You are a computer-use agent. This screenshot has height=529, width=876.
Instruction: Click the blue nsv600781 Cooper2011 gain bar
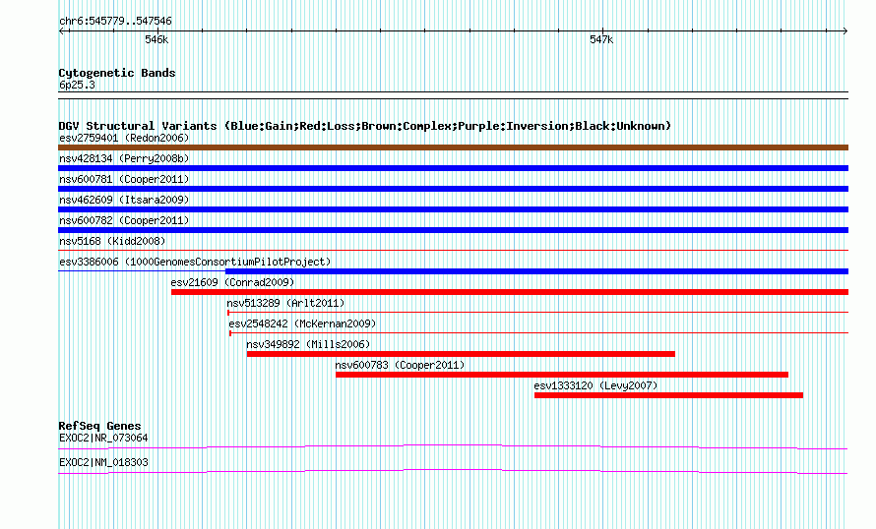(453, 189)
